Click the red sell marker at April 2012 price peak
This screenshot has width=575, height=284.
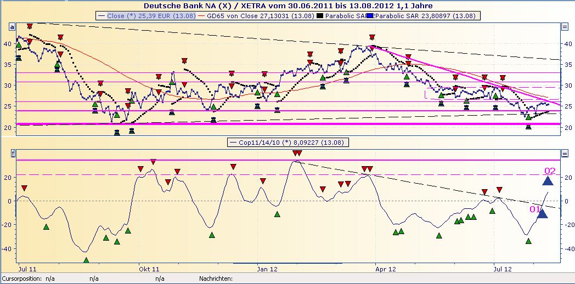372,37
